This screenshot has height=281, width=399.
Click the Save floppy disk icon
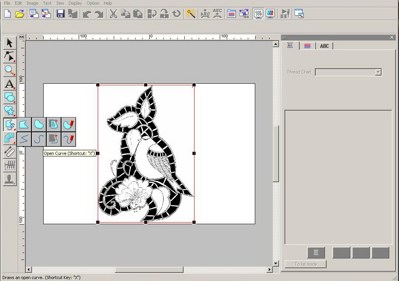tap(60, 14)
